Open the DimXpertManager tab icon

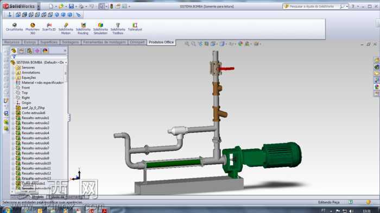click(x=37, y=51)
